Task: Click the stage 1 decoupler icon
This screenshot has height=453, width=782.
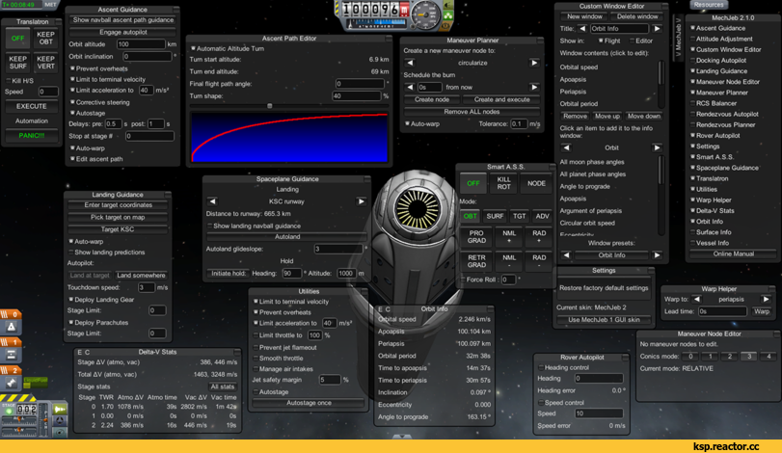Action: point(12,355)
